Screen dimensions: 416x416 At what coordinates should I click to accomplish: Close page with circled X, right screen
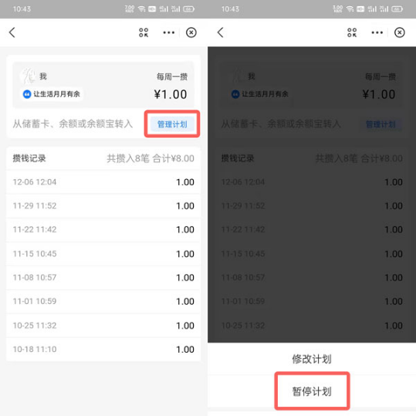[x=399, y=32]
